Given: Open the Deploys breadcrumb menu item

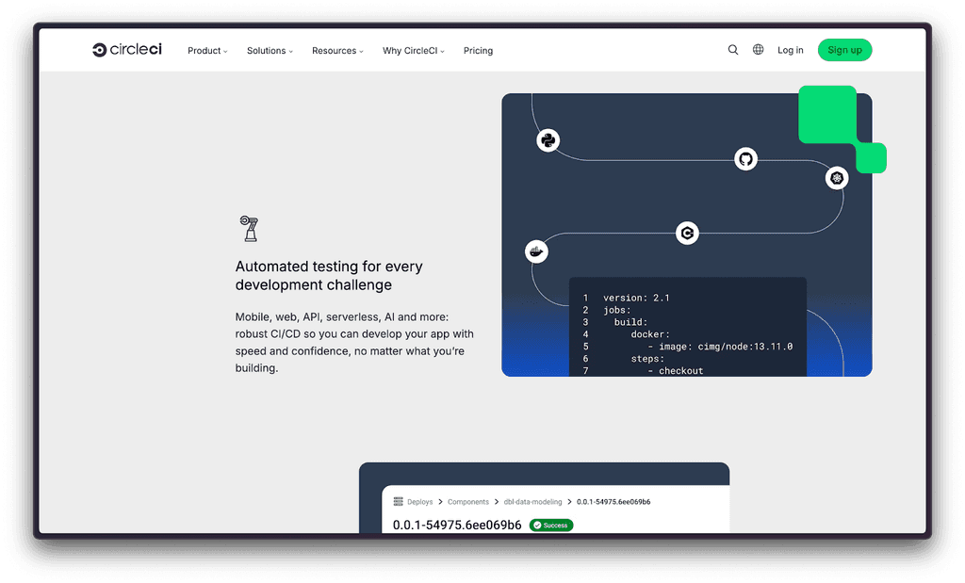Looking at the screenshot, I should pyautogui.click(x=418, y=501).
